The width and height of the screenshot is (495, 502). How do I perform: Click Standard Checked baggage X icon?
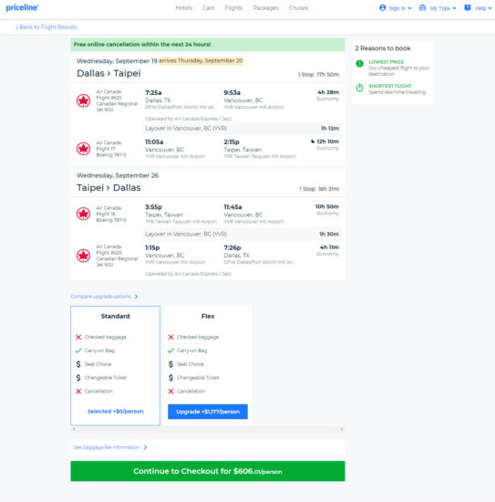click(78, 337)
